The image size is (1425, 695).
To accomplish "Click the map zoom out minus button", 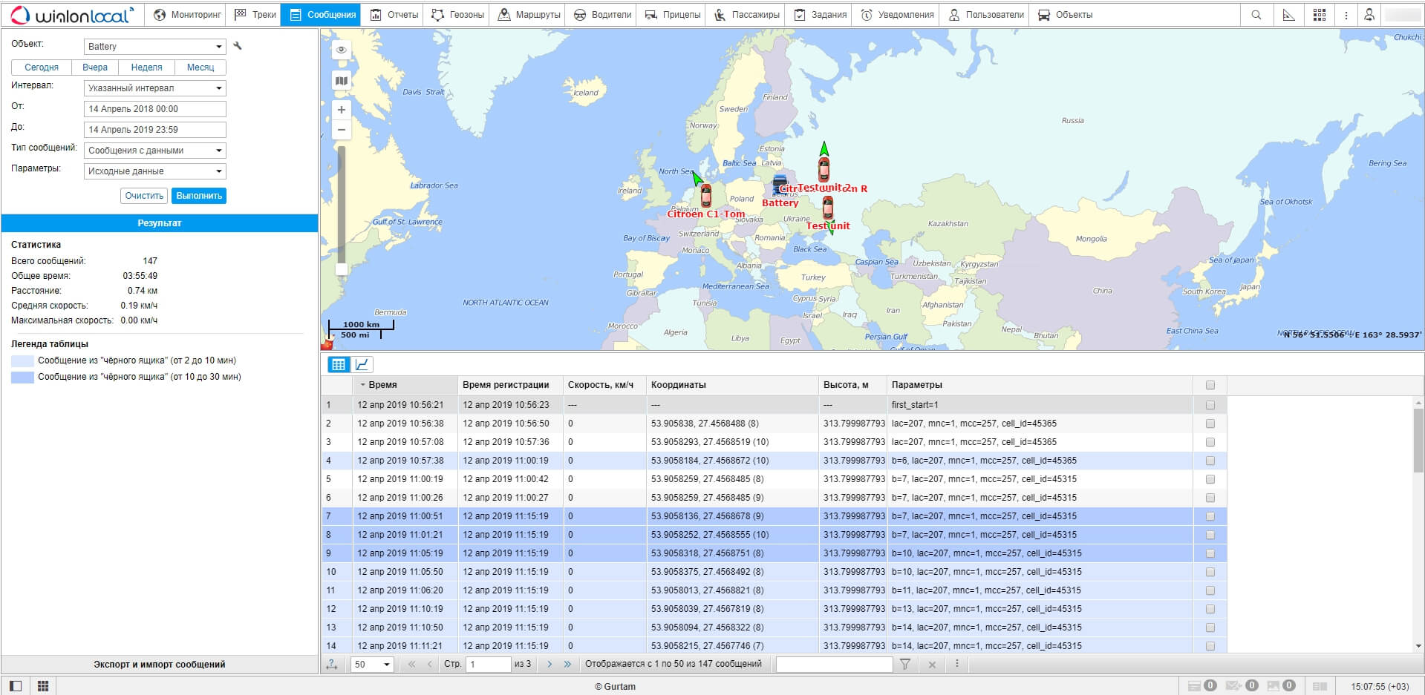I will (341, 130).
